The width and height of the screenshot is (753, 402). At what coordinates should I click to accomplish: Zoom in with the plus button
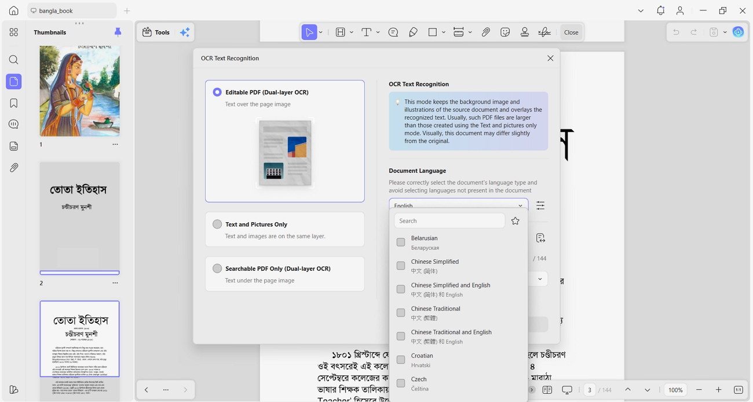click(x=719, y=390)
